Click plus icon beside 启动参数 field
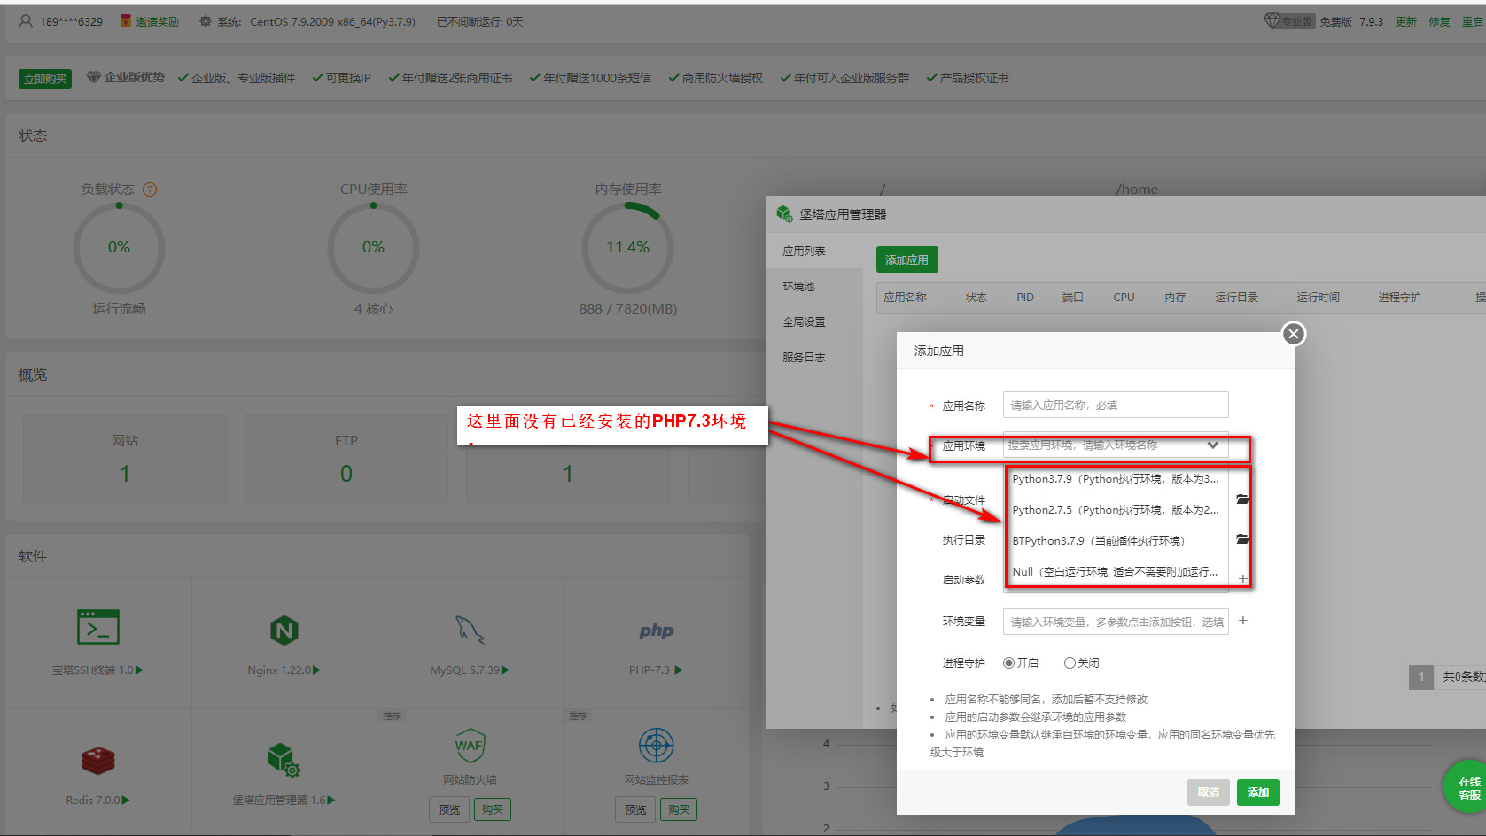 (x=1243, y=579)
